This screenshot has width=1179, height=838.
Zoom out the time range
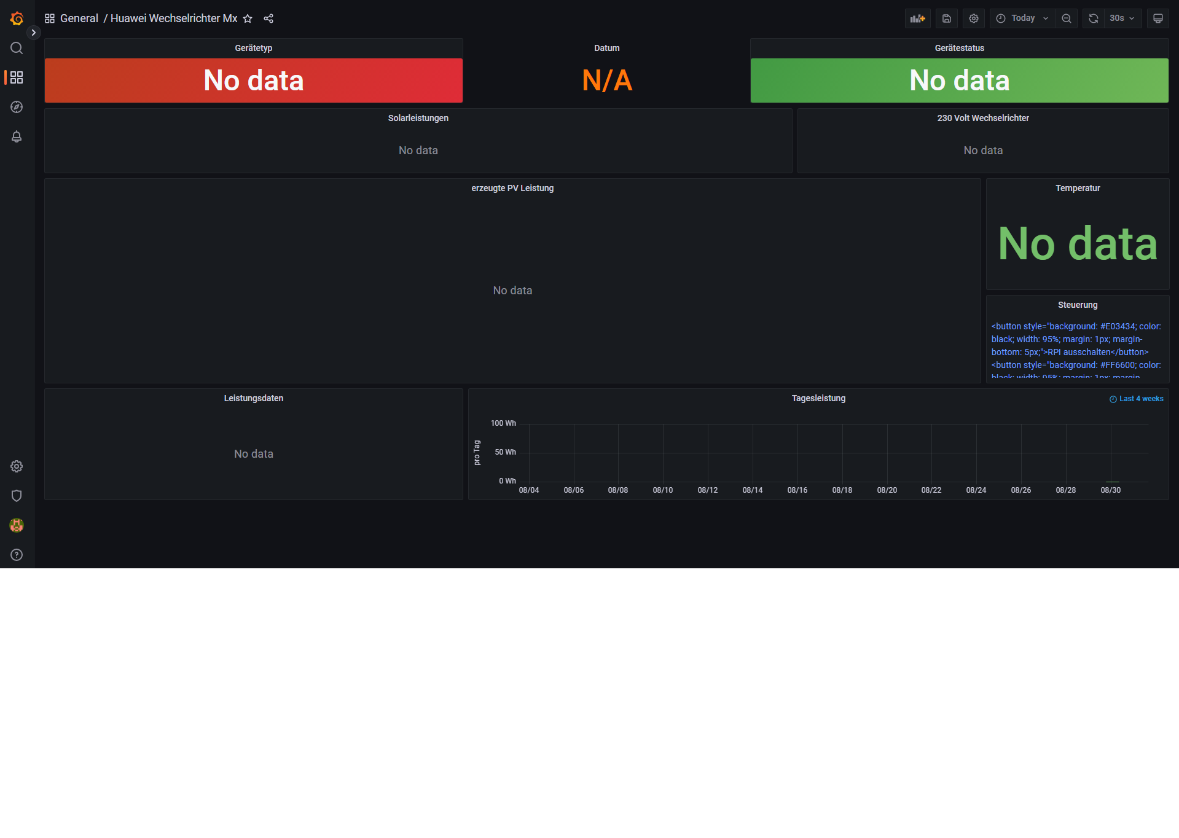(1067, 18)
